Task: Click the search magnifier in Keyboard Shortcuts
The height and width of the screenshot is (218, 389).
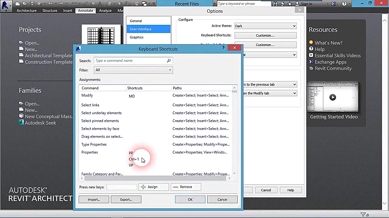Action: pos(169,61)
